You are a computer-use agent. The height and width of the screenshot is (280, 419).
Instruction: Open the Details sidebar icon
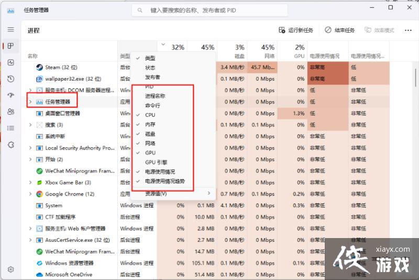tap(10, 128)
